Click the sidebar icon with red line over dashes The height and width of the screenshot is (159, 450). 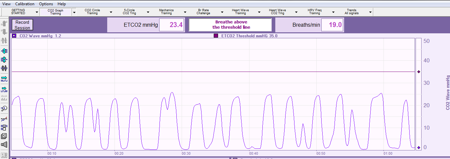coord(4,119)
